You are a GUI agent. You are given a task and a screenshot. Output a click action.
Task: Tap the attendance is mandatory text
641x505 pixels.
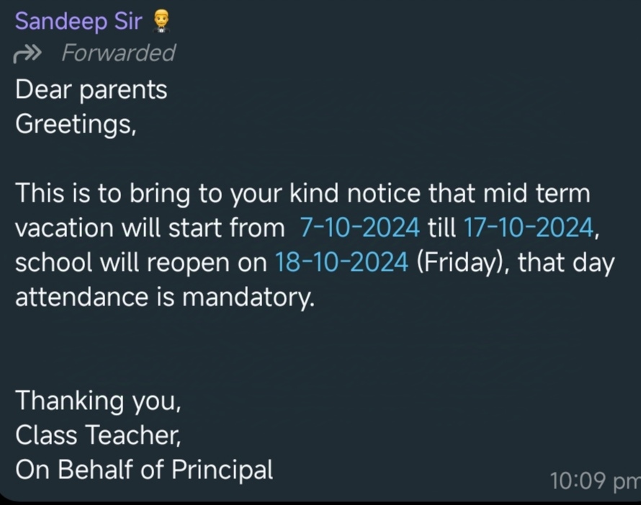pyautogui.click(x=165, y=297)
